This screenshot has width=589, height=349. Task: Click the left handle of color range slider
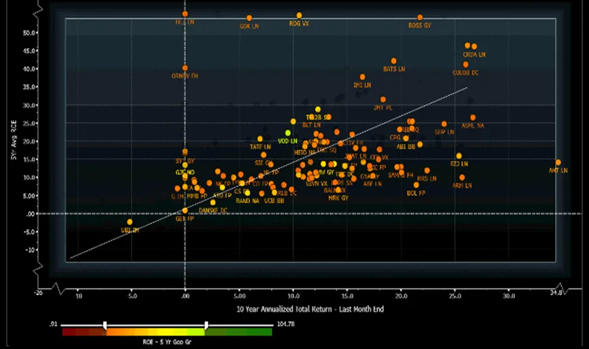(104, 325)
